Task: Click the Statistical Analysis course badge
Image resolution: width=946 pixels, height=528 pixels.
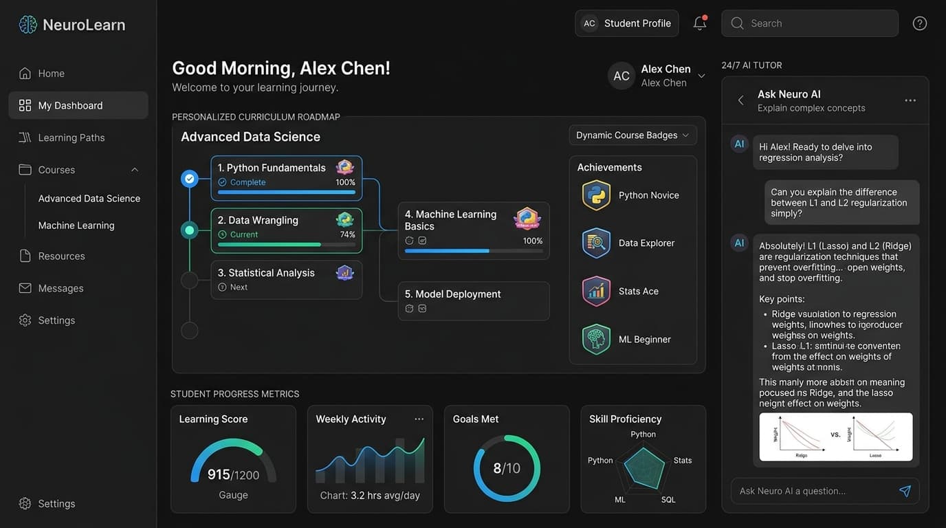Action: tap(344, 273)
